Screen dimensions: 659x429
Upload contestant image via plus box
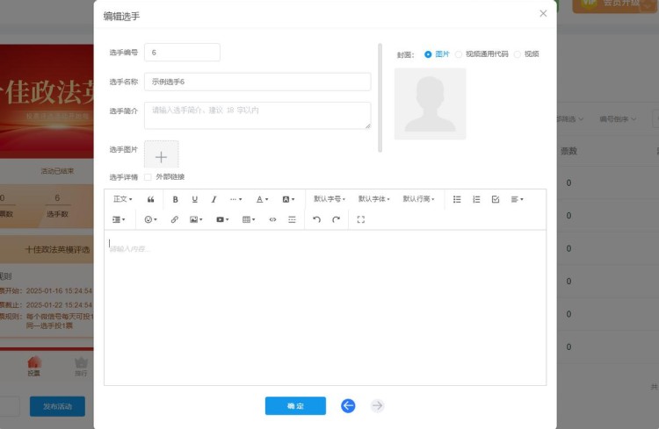click(x=162, y=155)
